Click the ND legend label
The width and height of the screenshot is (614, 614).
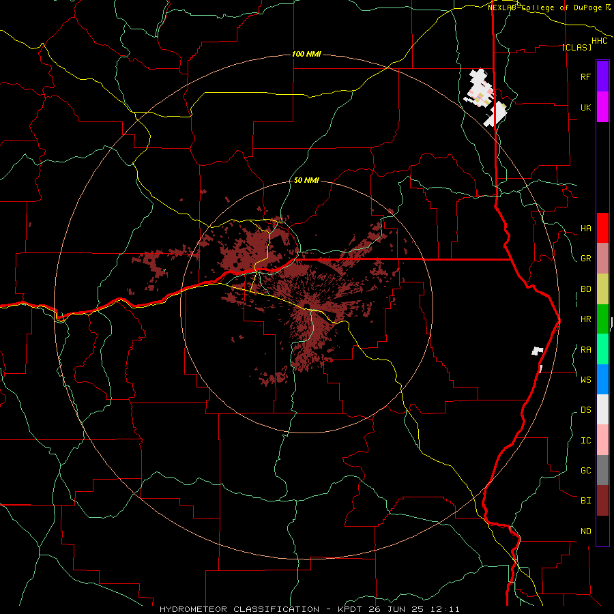(585, 531)
